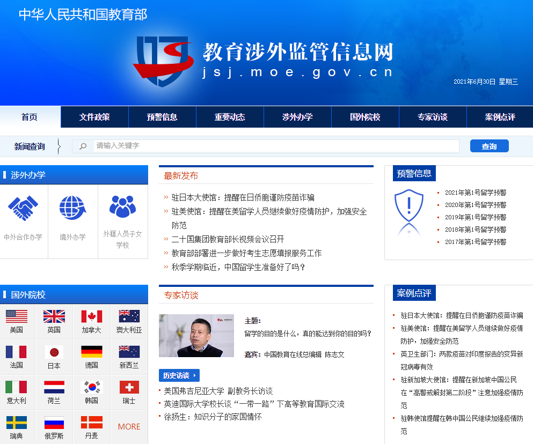533x444 pixels.
Task: Open 英迪国际大学校长谈 interview link
Action: (254, 404)
